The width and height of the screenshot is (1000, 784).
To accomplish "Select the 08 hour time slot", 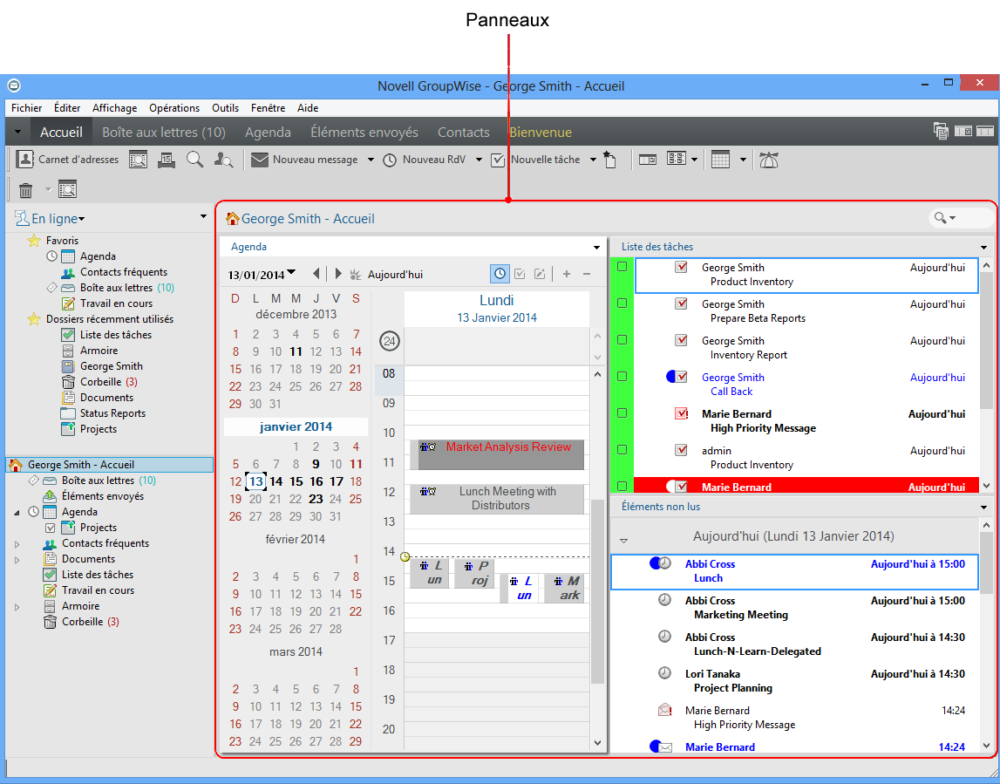I will (x=497, y=380).
